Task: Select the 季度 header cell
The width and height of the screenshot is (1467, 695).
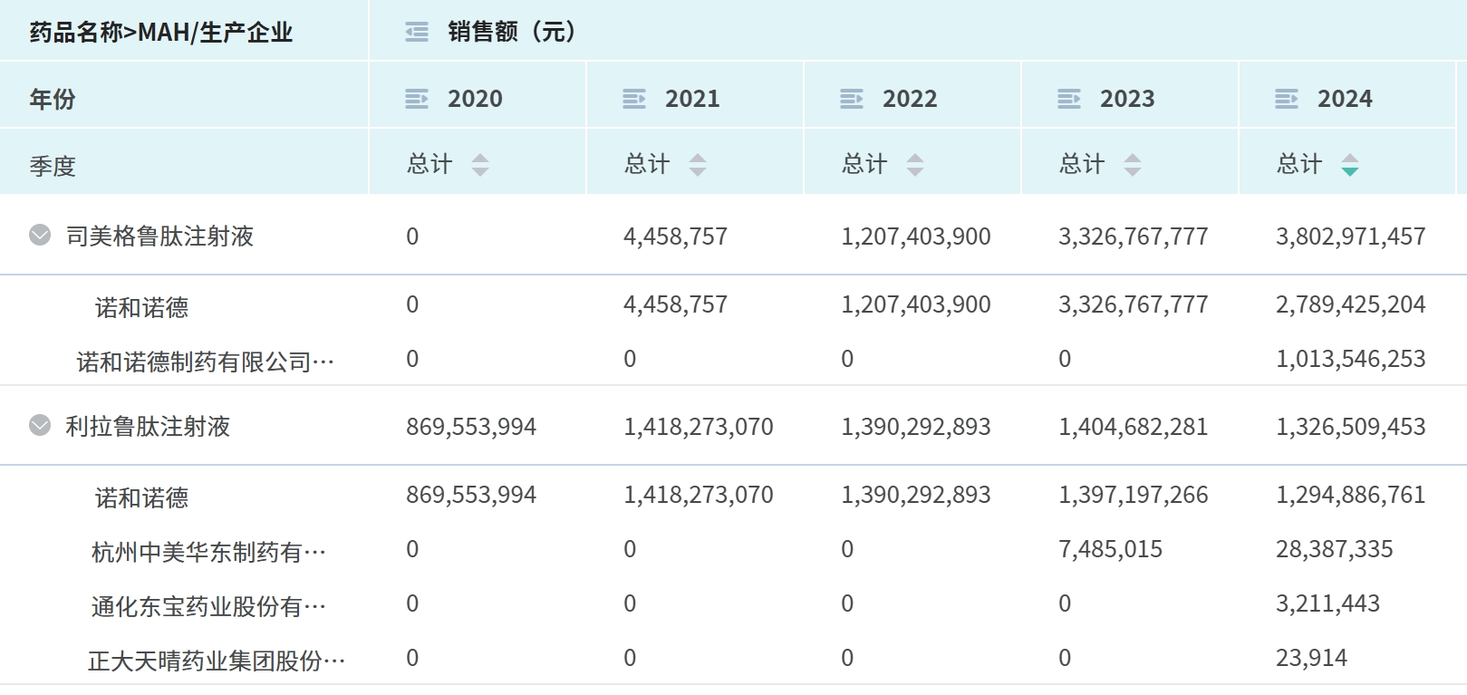Action: 53,166
